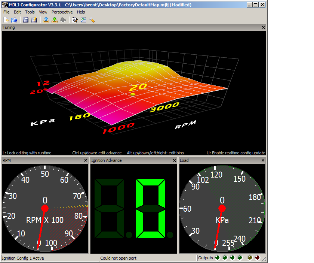
Task: Select the yellow active cell marker on map
Action: (x=133, y=94)
